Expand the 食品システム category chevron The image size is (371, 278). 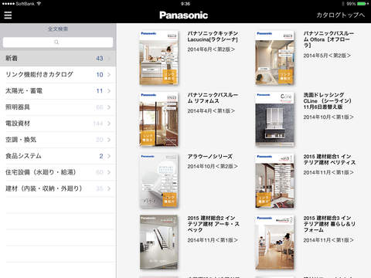(109, 156)
